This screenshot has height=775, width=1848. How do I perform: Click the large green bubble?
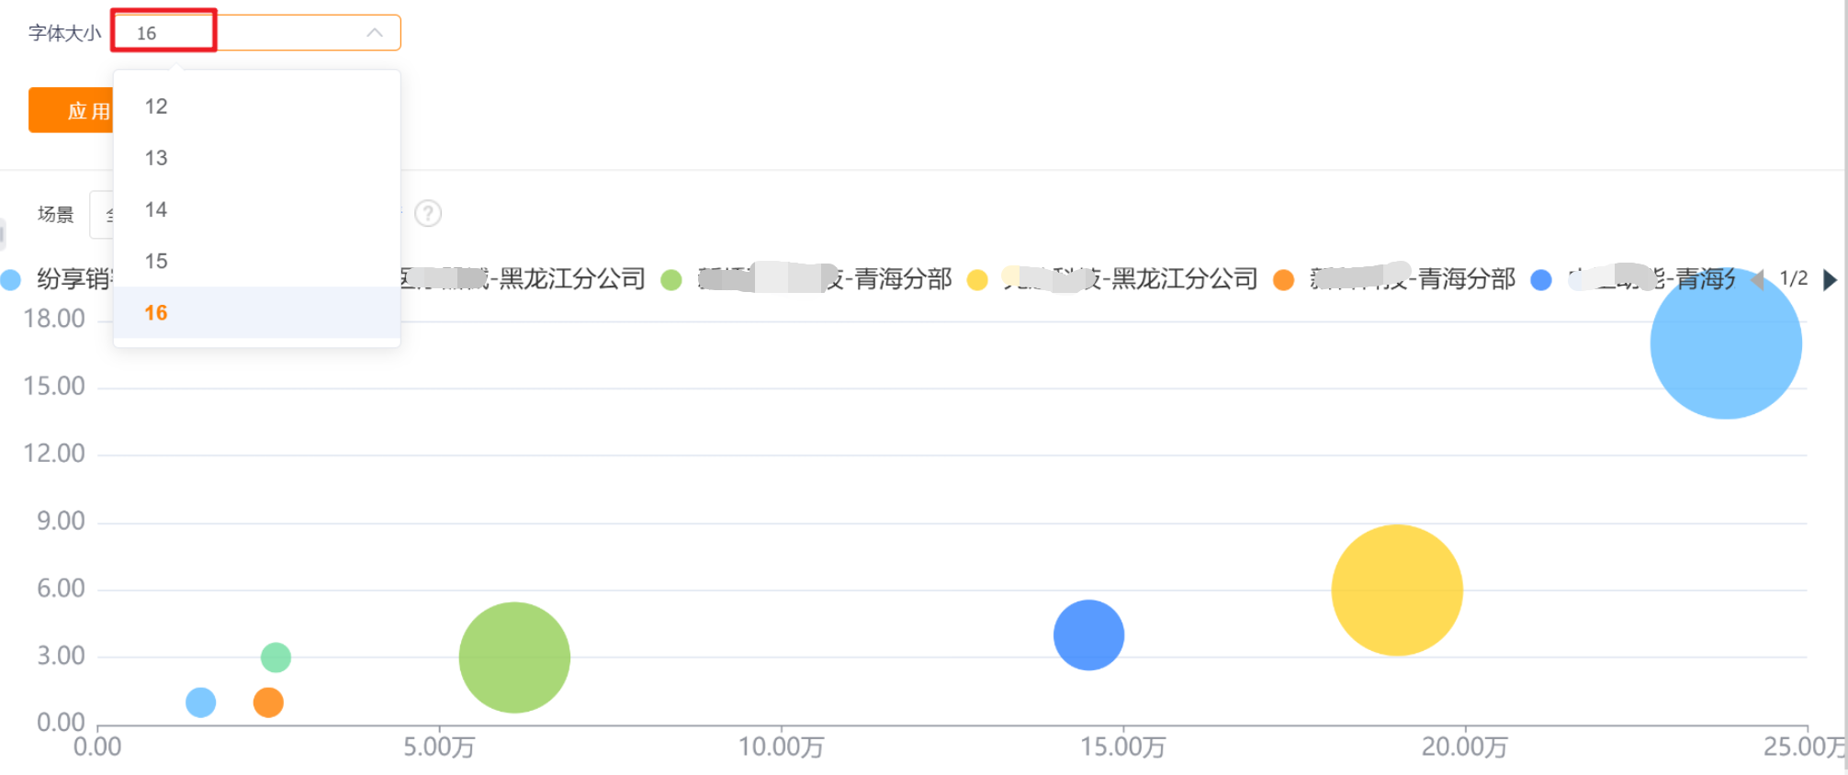pos(514,657)
